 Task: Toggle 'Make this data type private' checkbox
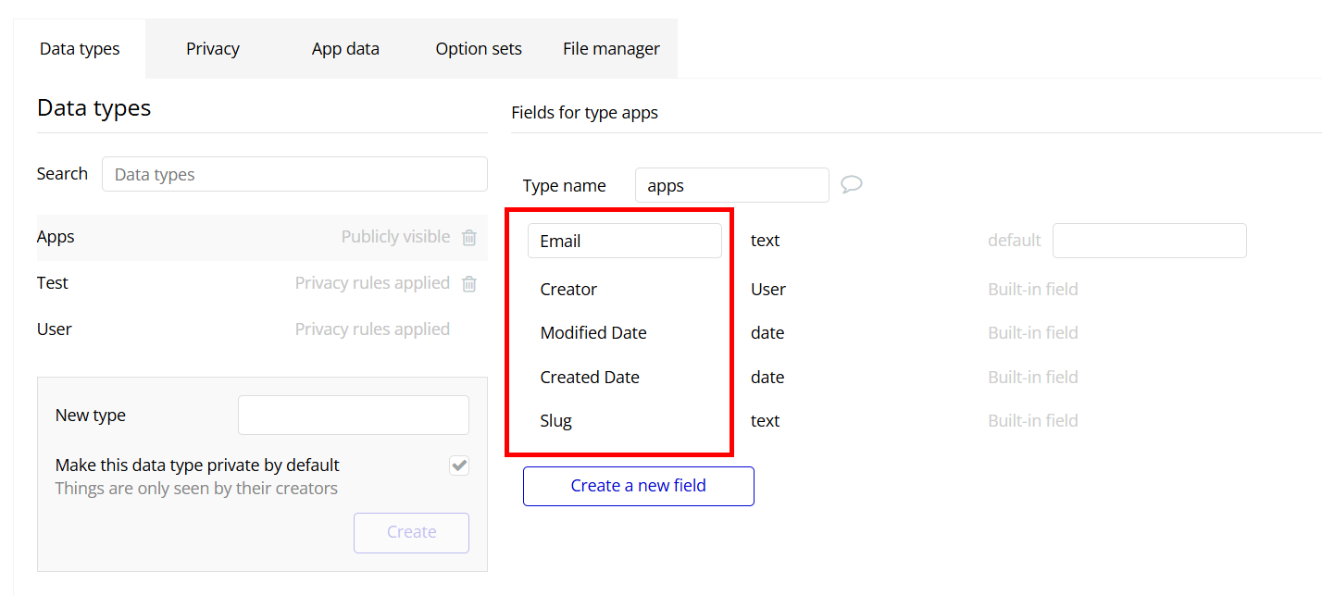tap(459, 466)
